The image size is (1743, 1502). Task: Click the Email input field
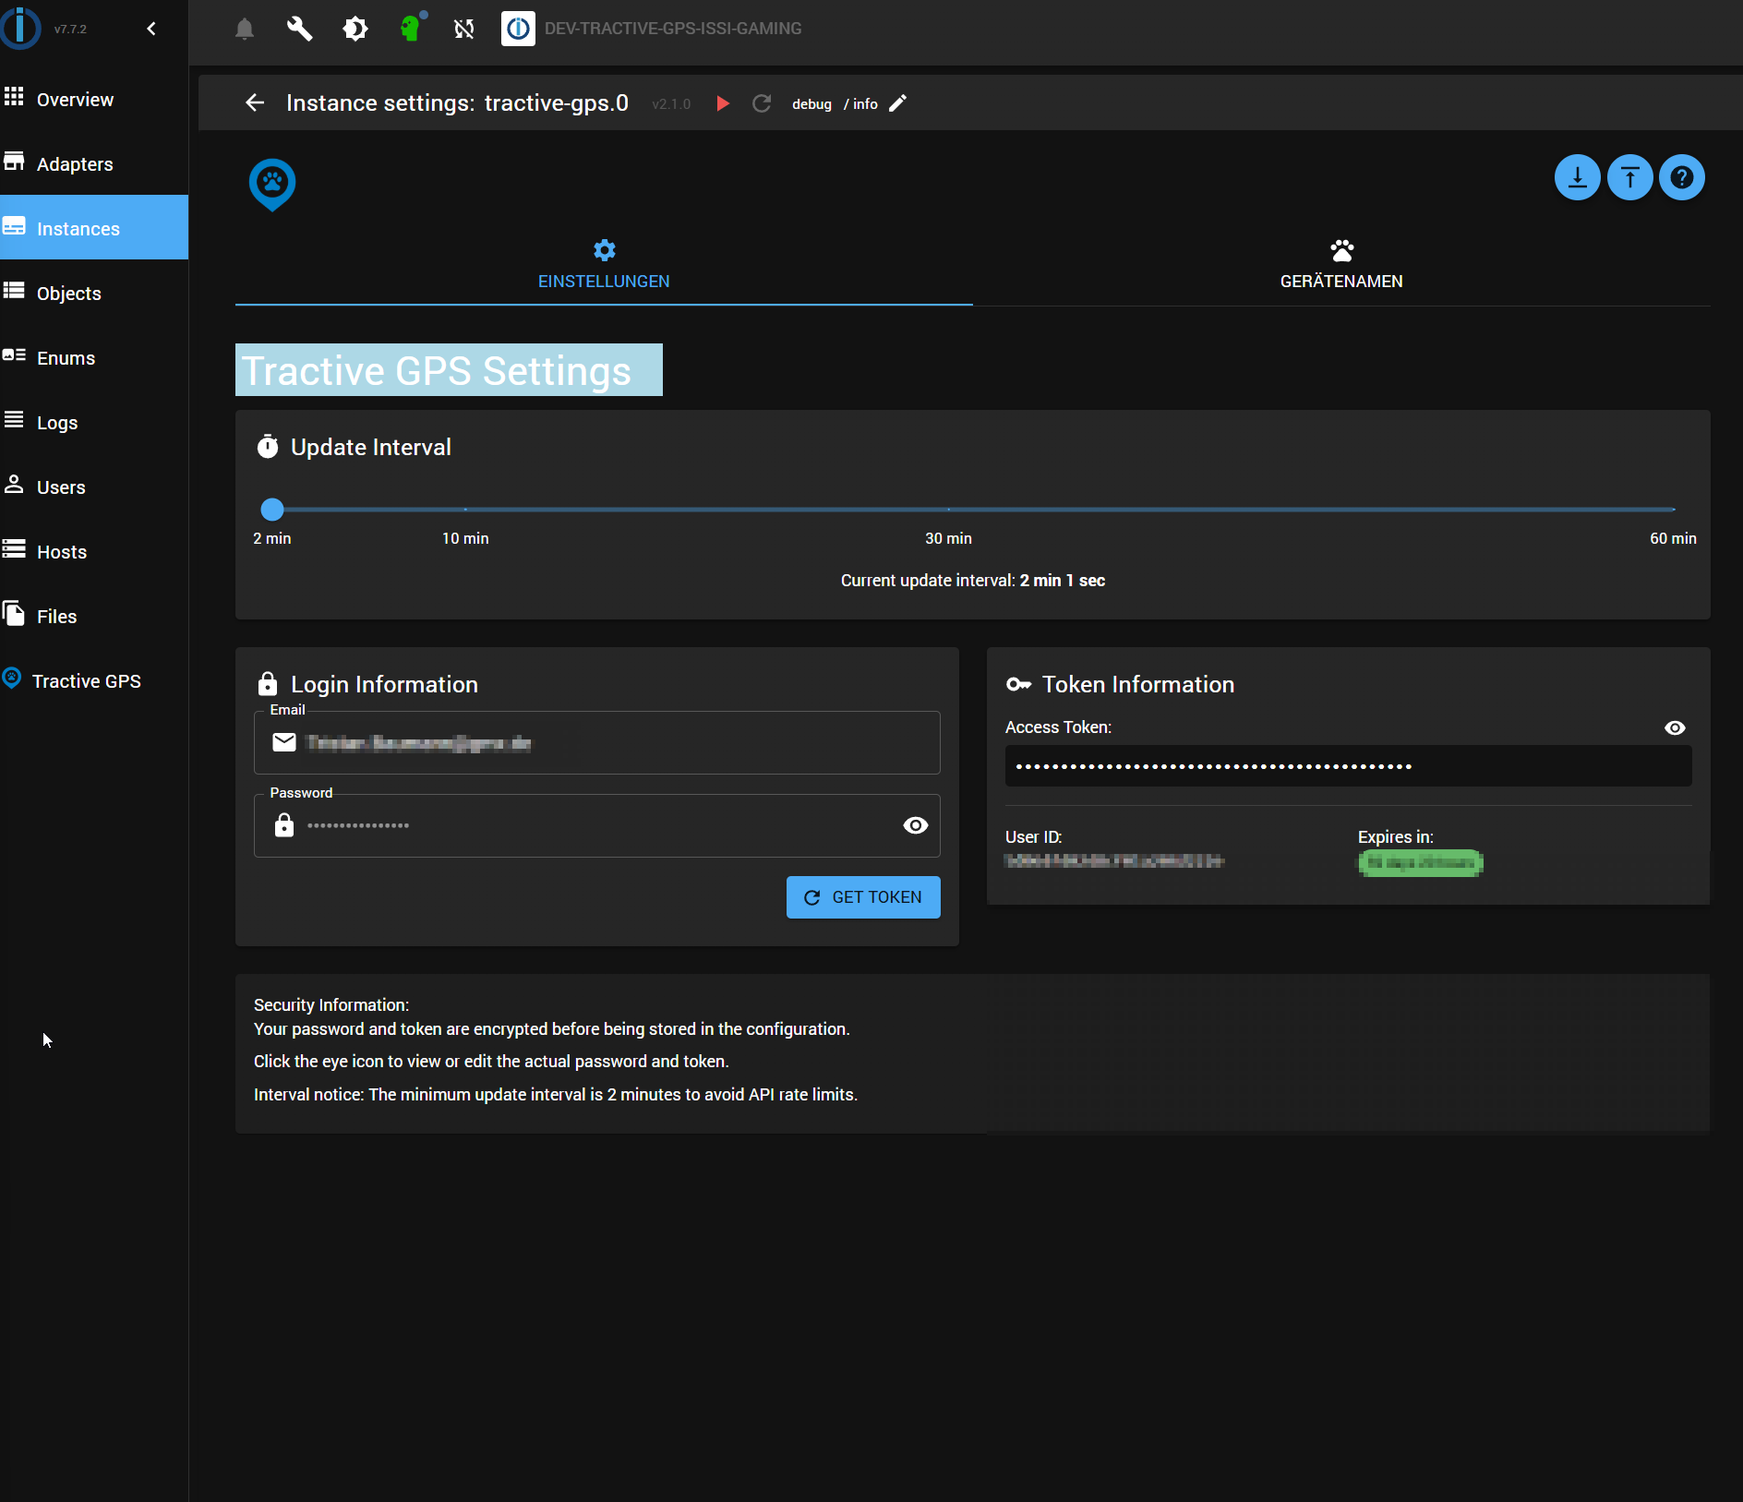pos(597,743)
